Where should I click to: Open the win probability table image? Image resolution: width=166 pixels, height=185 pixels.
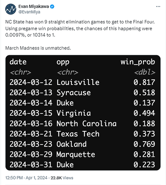pos(83,113)
